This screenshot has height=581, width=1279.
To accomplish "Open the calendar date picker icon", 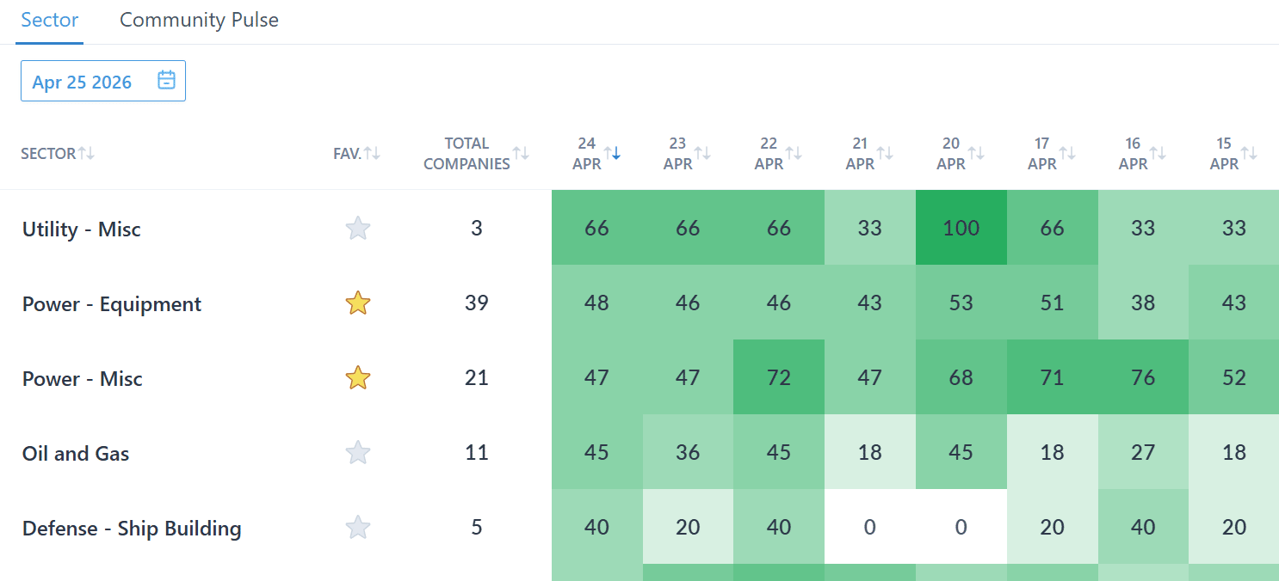I will tap(167, 81).
